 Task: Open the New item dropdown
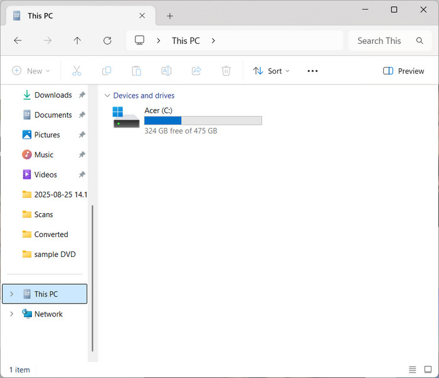[31, 71]
